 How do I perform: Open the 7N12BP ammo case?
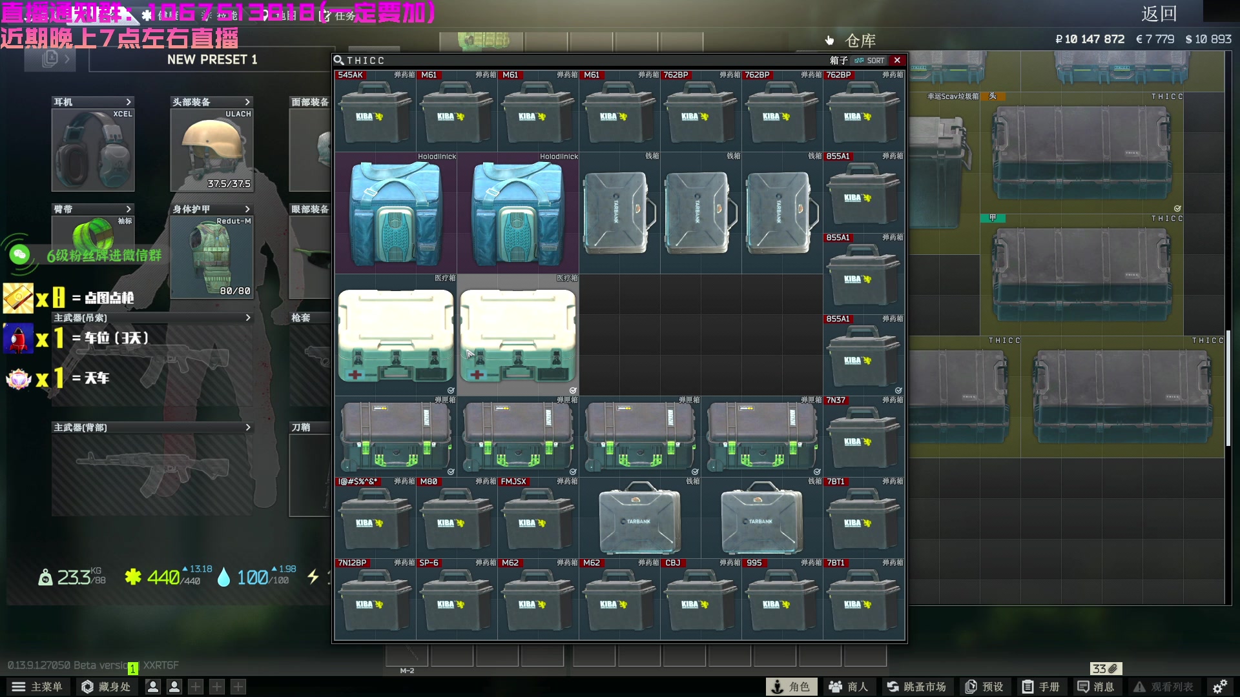375,599
